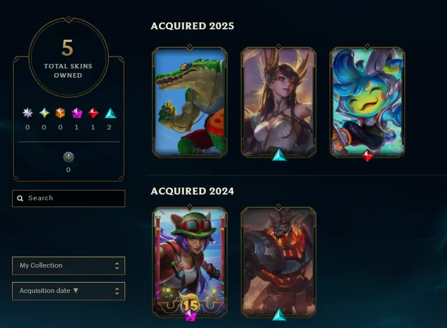Select the smiling blue Zoe skin card
Viewport: 447px width, 328px height.
point(367,102)
